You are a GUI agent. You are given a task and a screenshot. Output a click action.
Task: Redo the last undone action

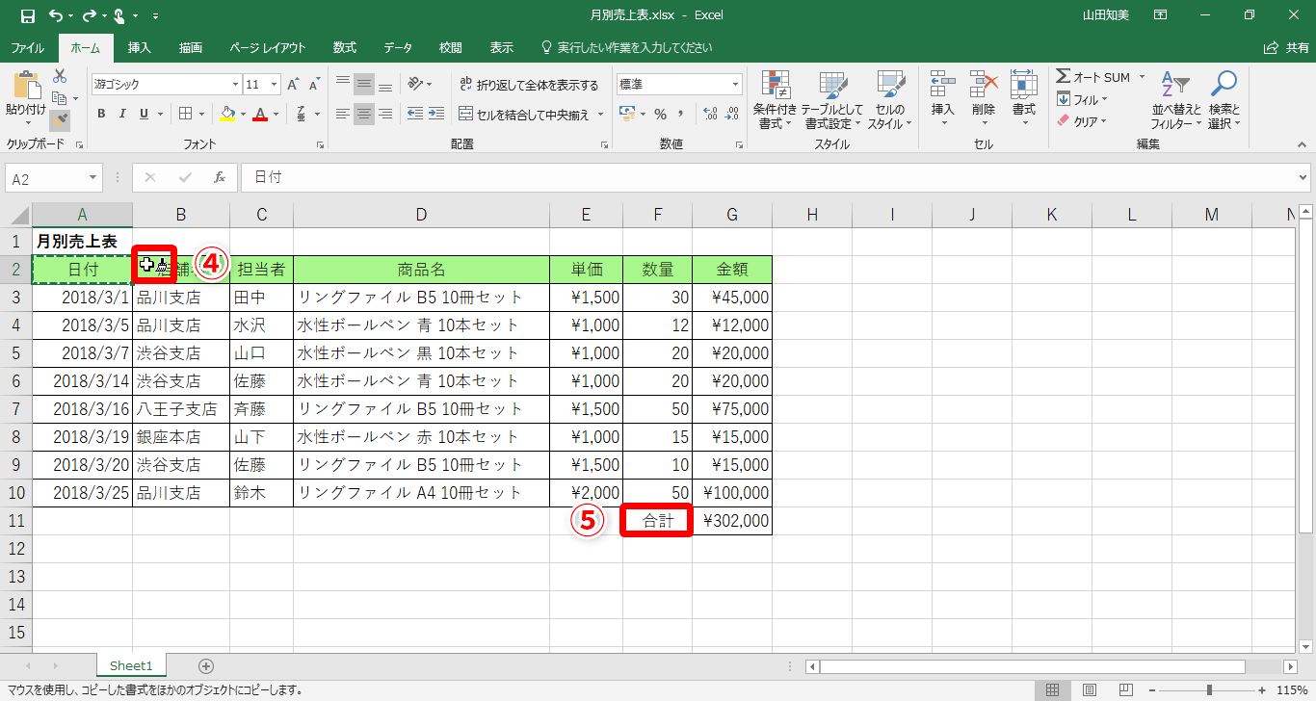tap(88, 15)
